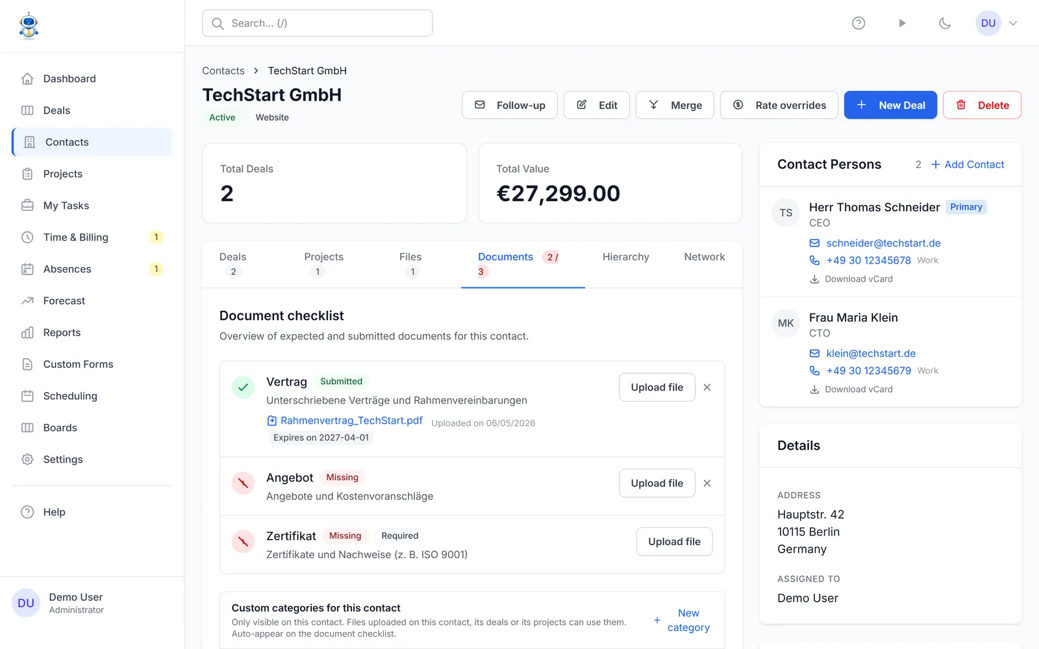The width and height of the screenshot is (1039, 649).
Task: Open Rate overrides
Action: [779, 105]
